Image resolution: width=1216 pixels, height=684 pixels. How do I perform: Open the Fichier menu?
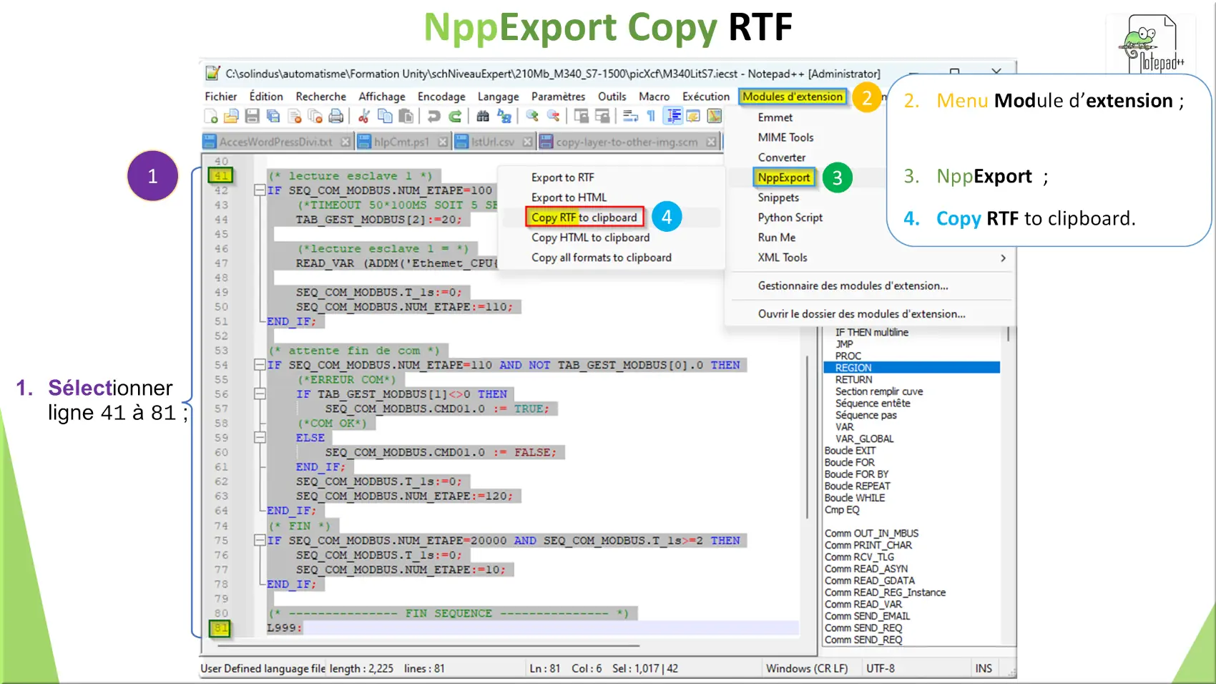tap(220, 97)
